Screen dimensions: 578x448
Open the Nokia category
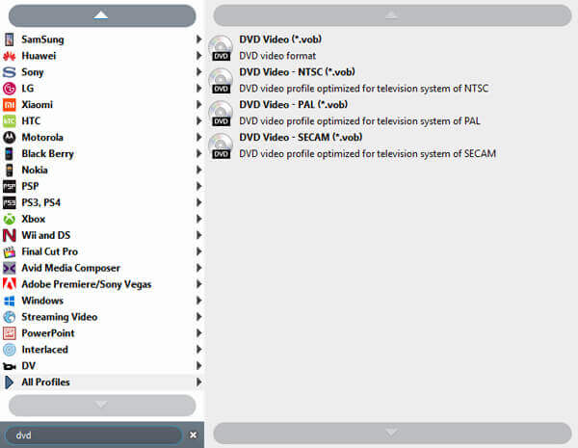tap(102, 170)
